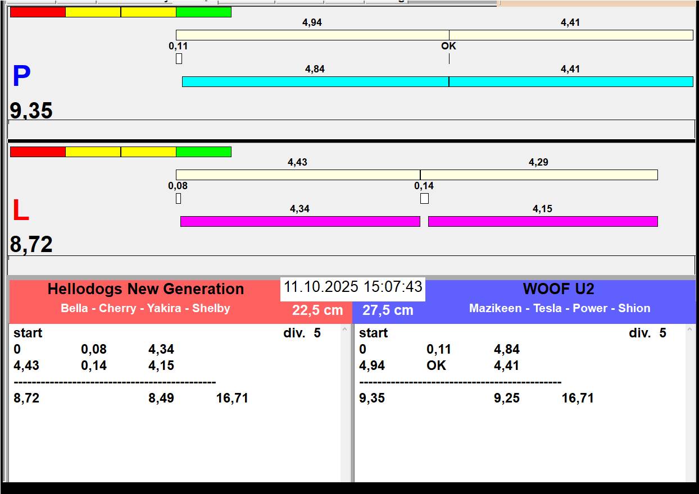Viewport: 699px width, 494px height.
Task: Click the red light segment in lane P
Action: pos(38,12)
